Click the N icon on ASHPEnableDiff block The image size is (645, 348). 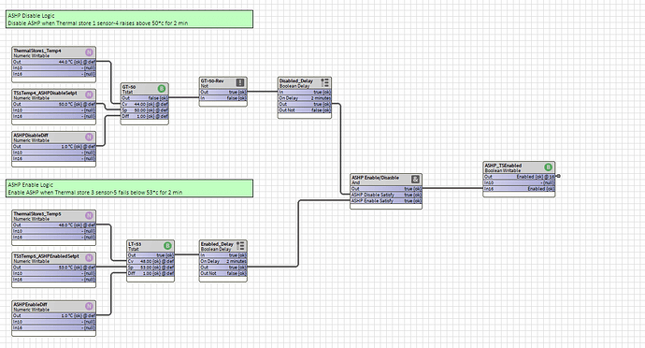89,306
